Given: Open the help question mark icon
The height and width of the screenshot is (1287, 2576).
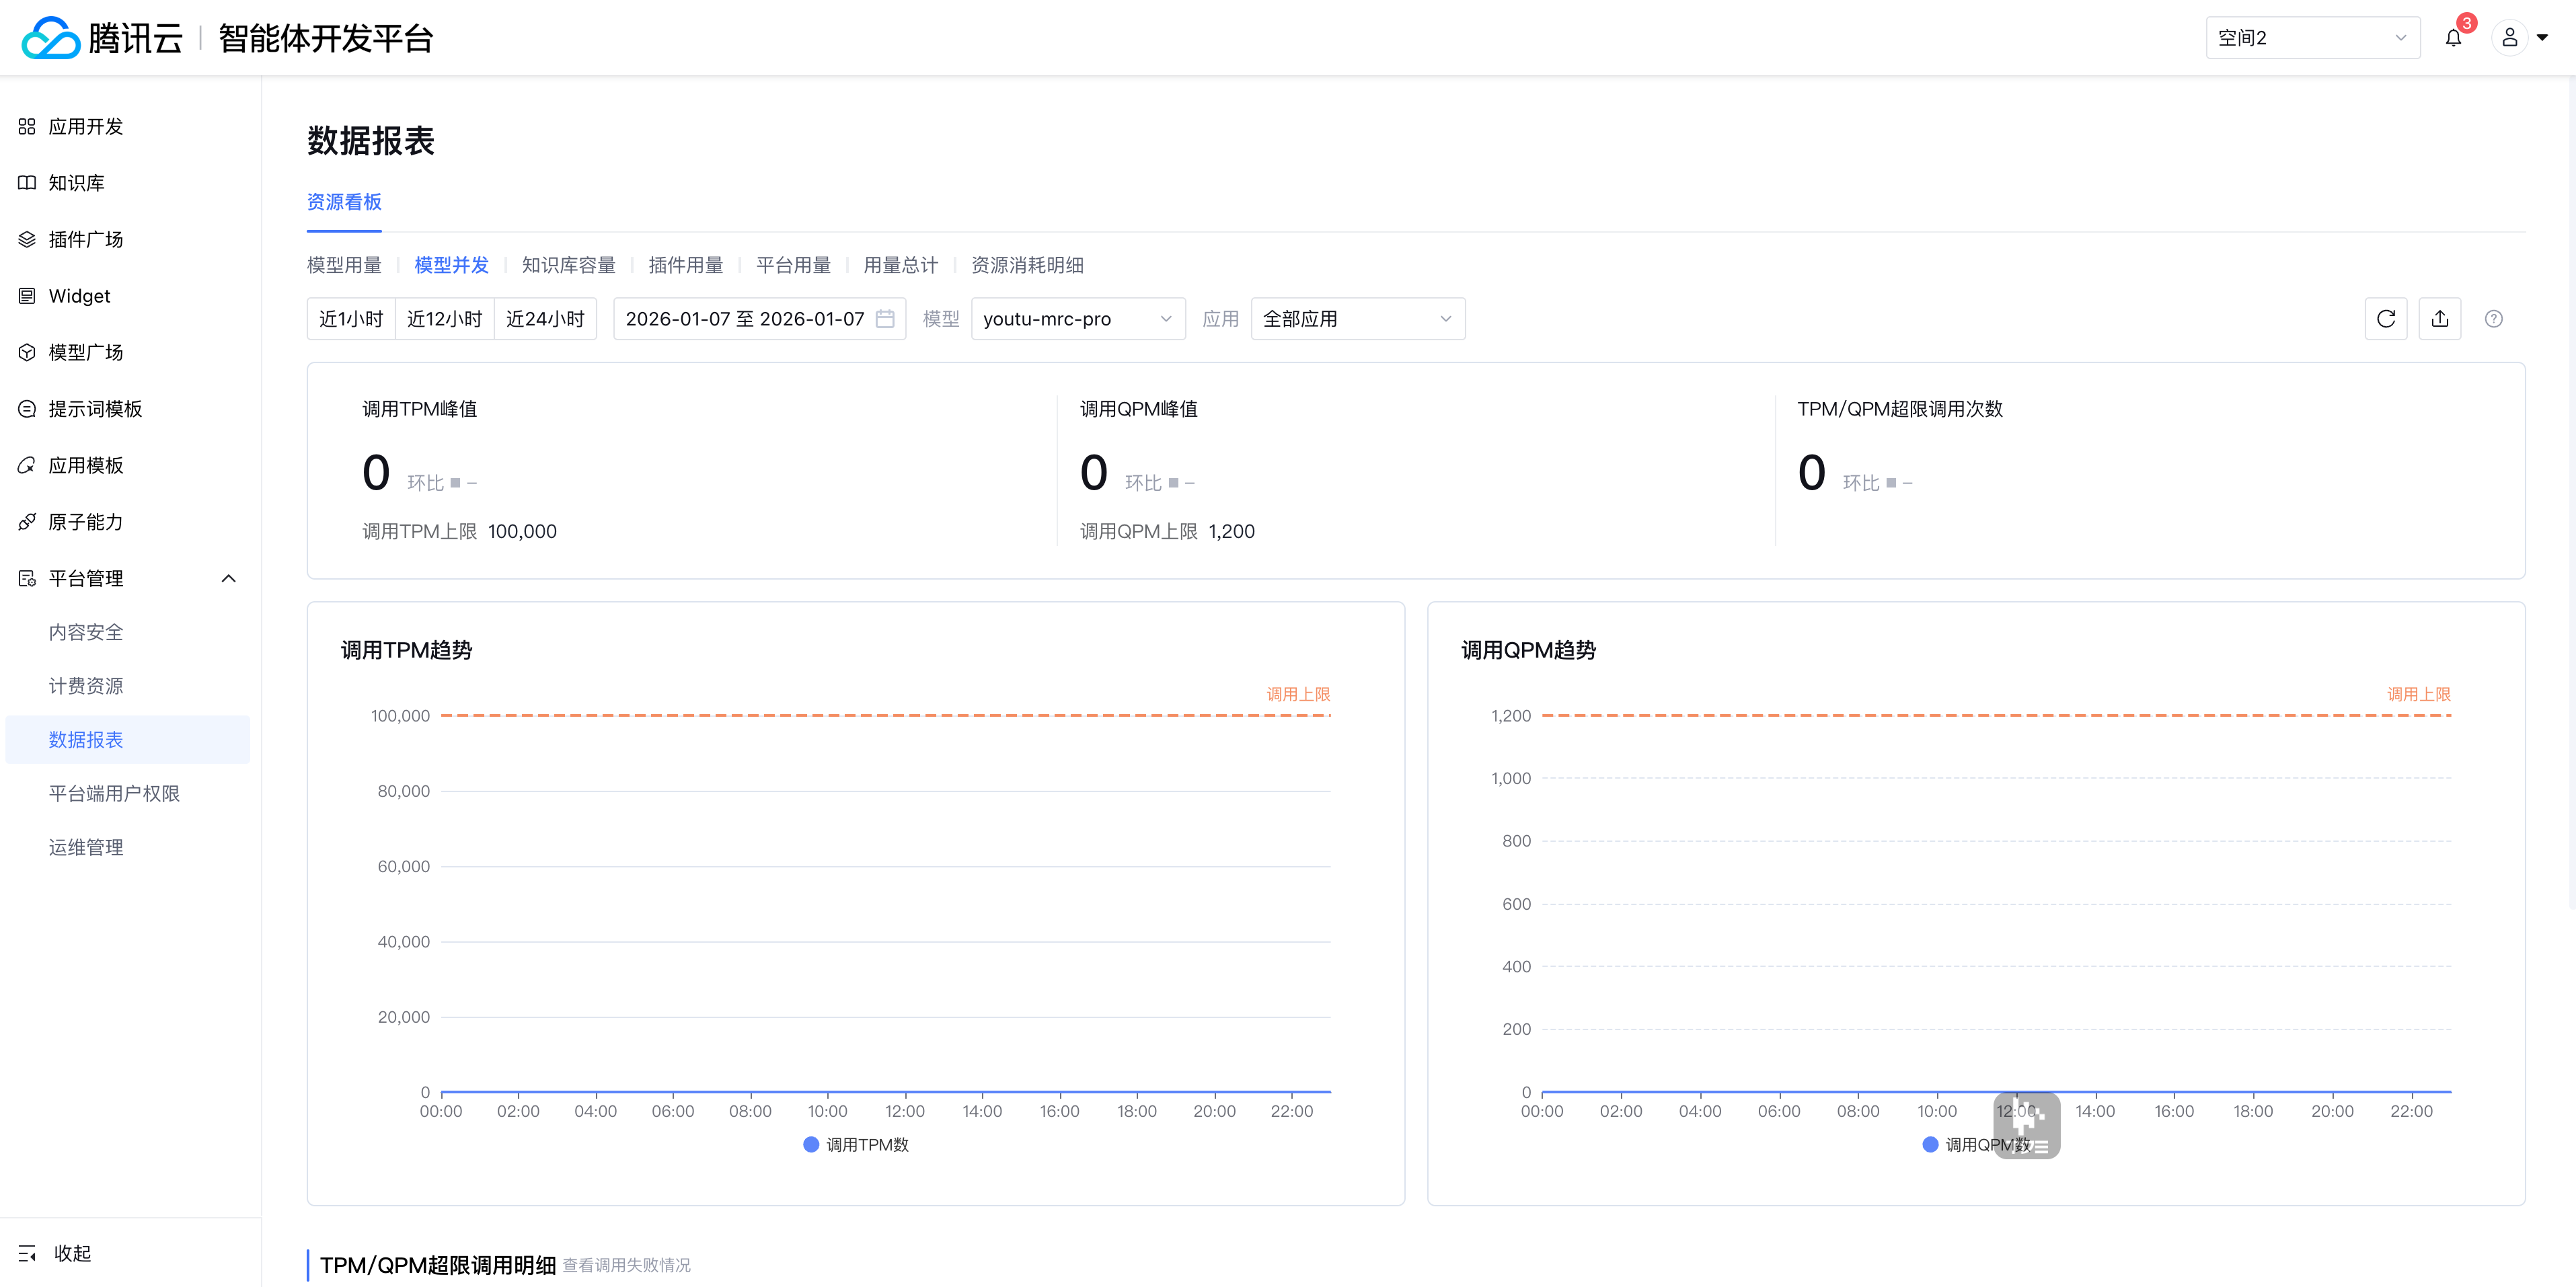Looking at the screenshot, I should 2493,319.
